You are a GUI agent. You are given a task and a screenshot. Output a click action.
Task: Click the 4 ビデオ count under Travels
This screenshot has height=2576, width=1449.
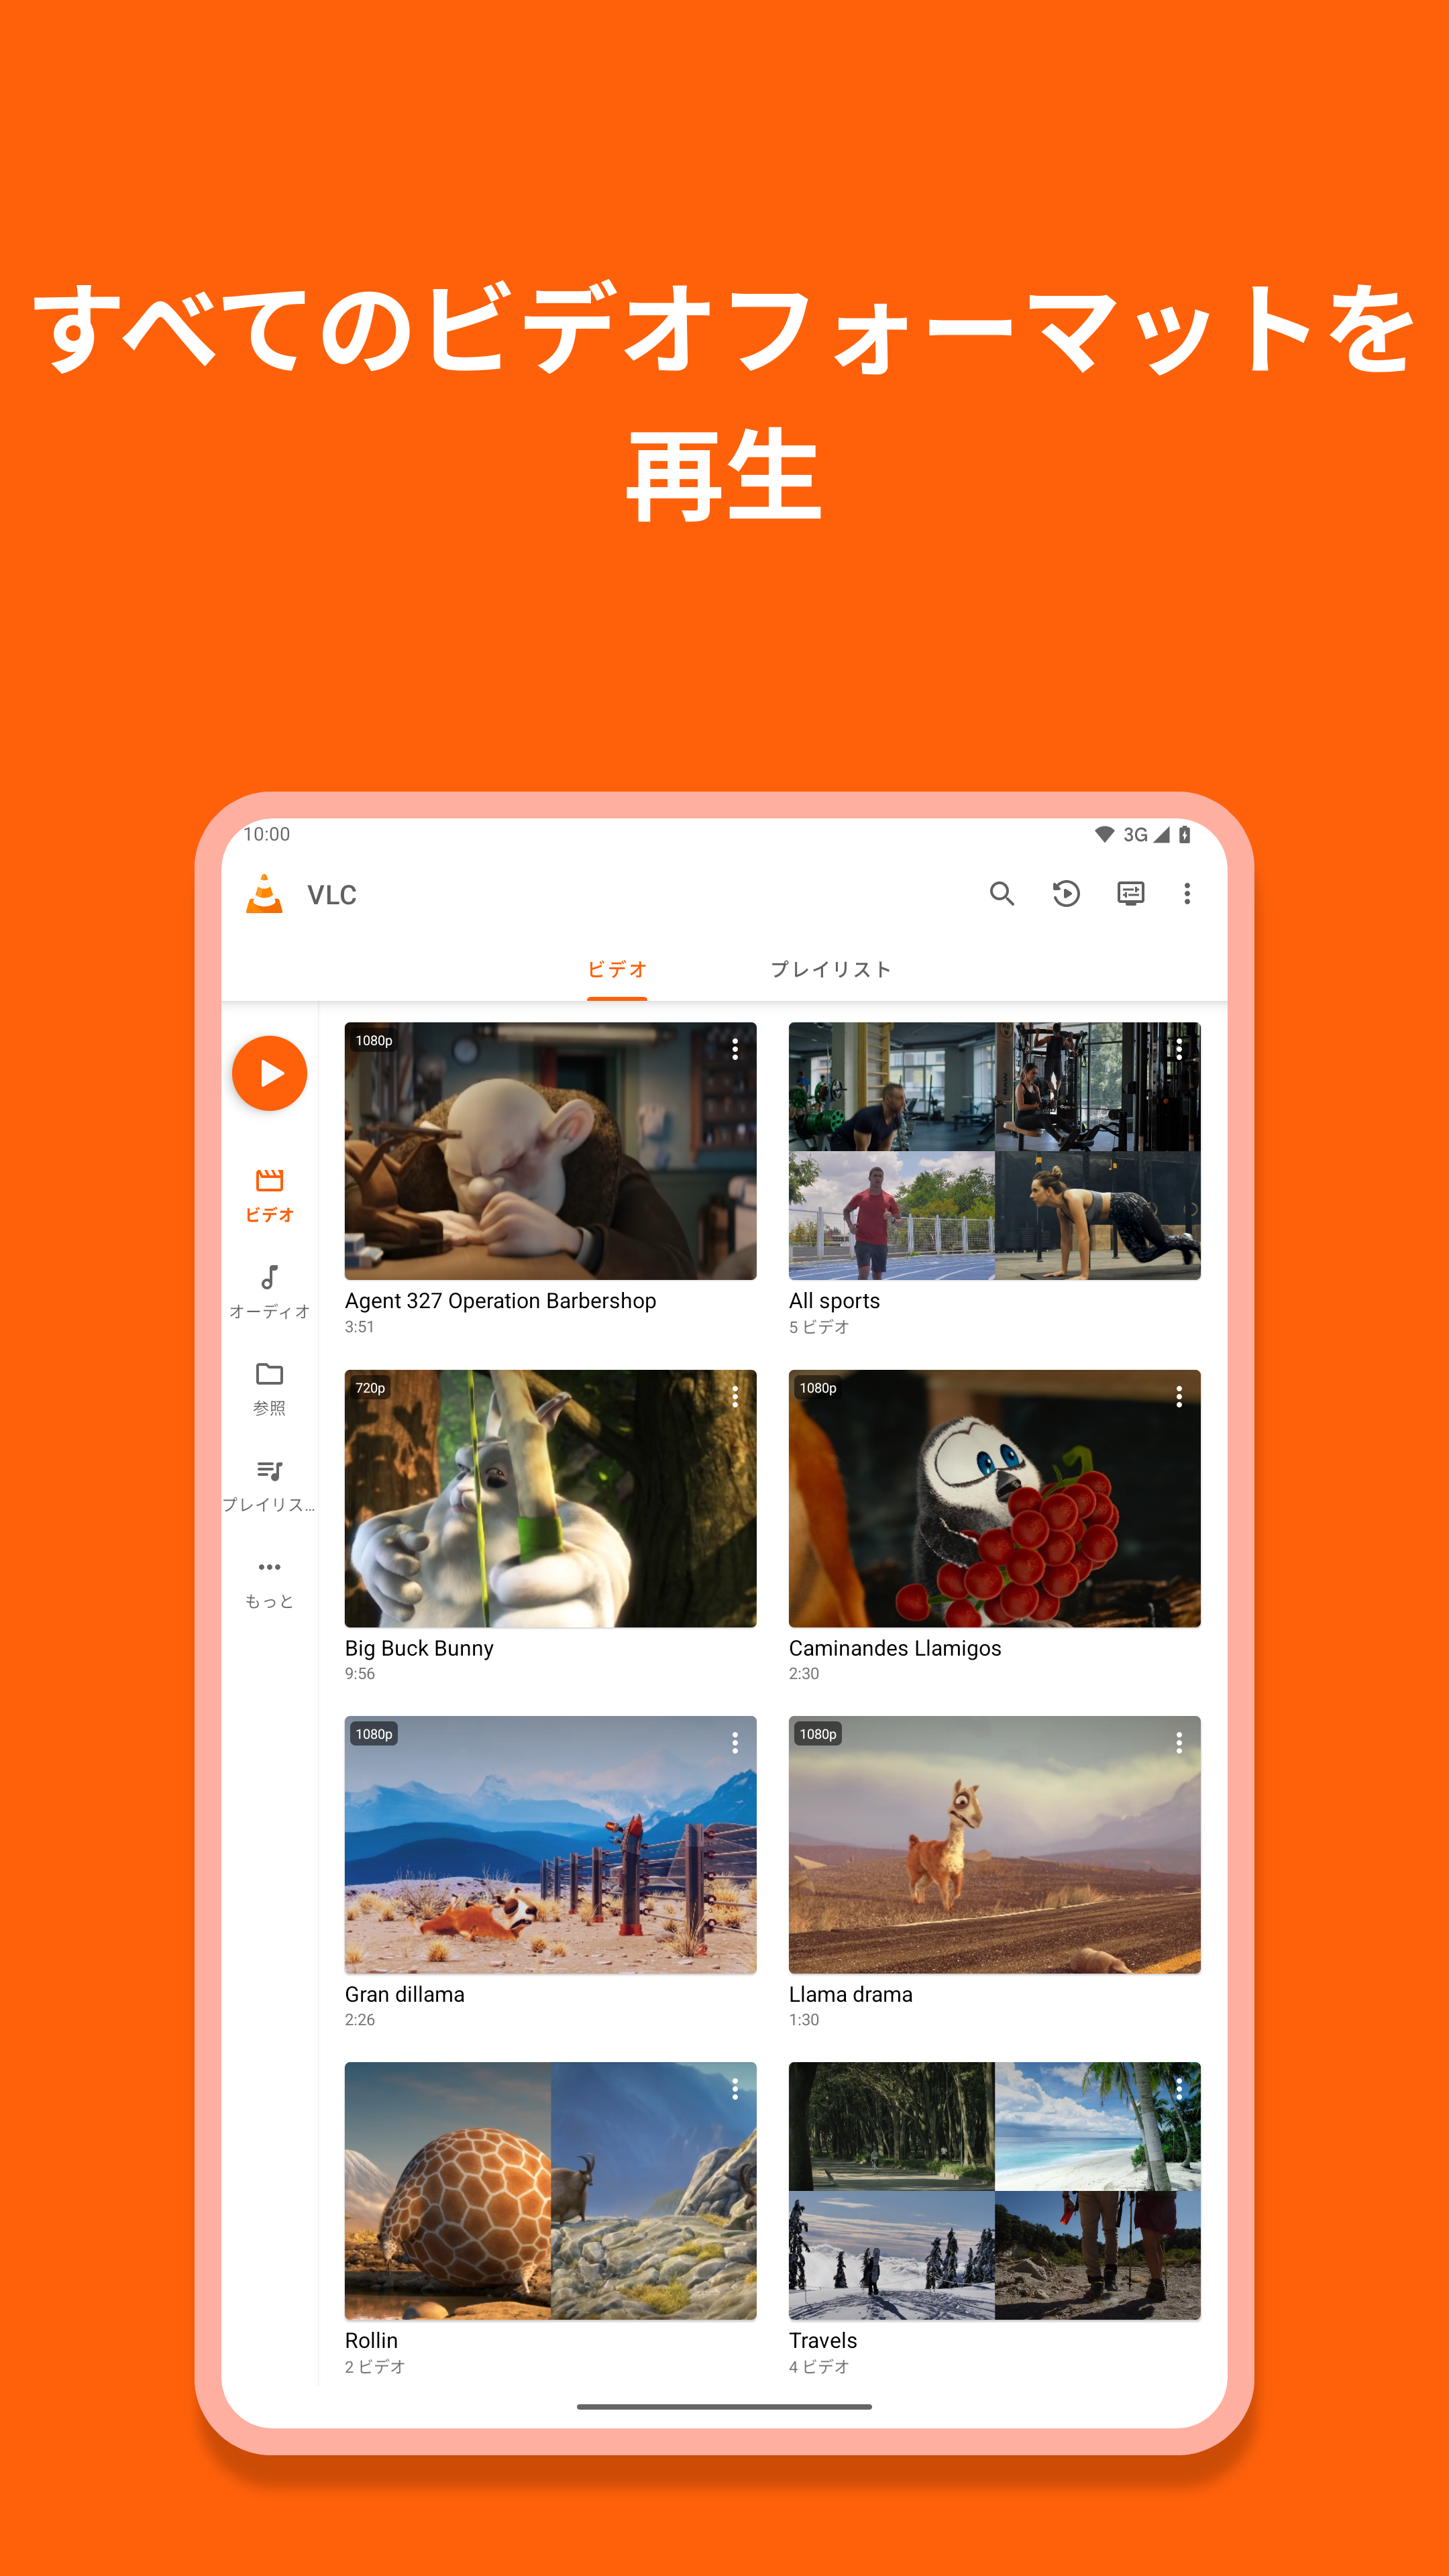[819, 2367]
